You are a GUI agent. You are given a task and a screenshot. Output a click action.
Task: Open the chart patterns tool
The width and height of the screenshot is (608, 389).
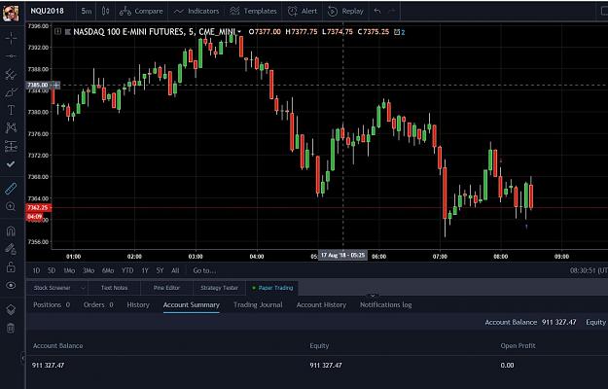(x=11, y=127)
